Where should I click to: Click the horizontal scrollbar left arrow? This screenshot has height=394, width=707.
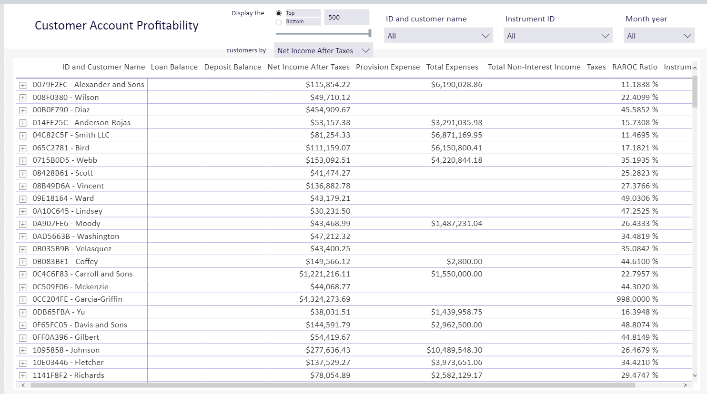23,385
